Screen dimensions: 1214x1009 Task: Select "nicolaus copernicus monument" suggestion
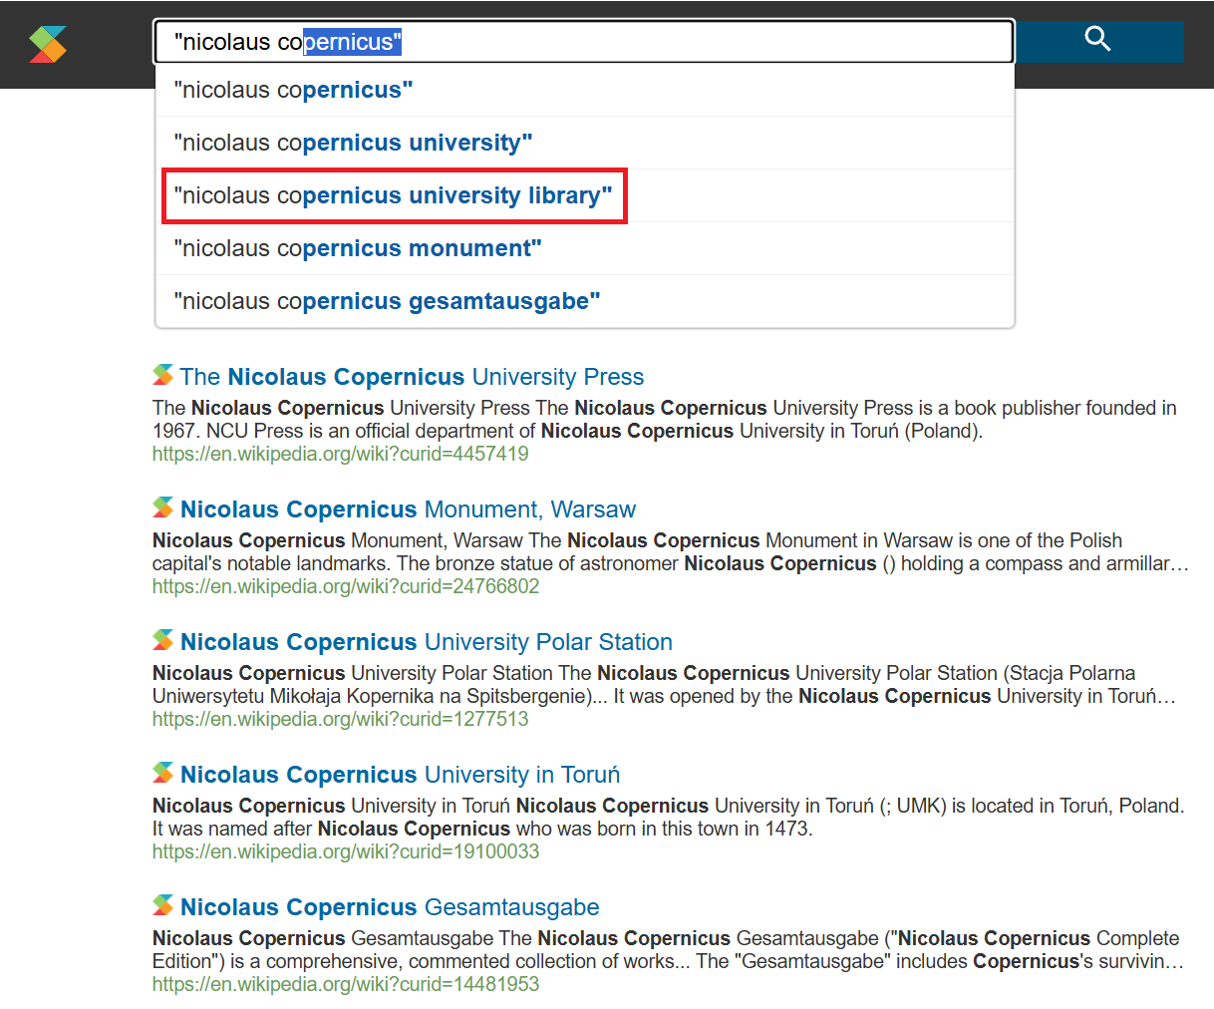[x=357, y=248]
